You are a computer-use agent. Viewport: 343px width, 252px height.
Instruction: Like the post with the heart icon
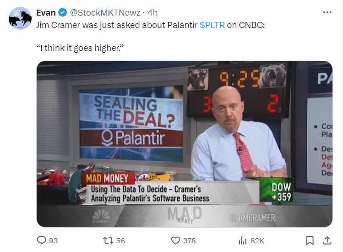click(175, 241)
